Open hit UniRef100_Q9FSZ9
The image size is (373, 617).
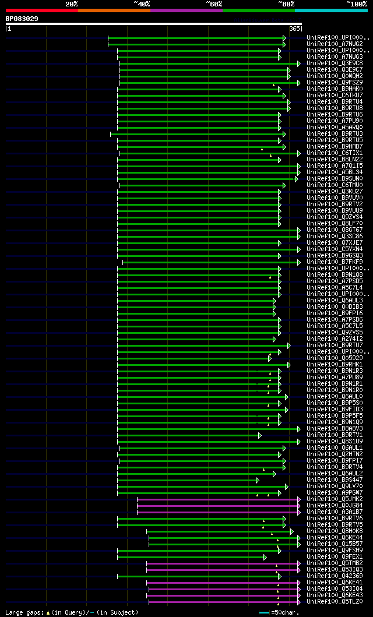335,83
